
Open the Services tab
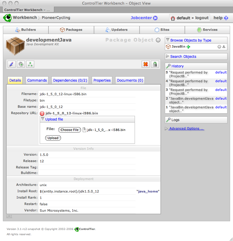tap(207, 30)
